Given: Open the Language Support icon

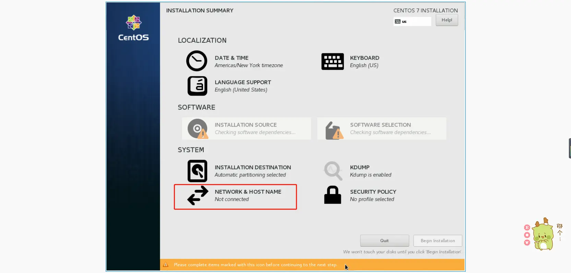Looking at the screenshot, I should click(197, 86).
